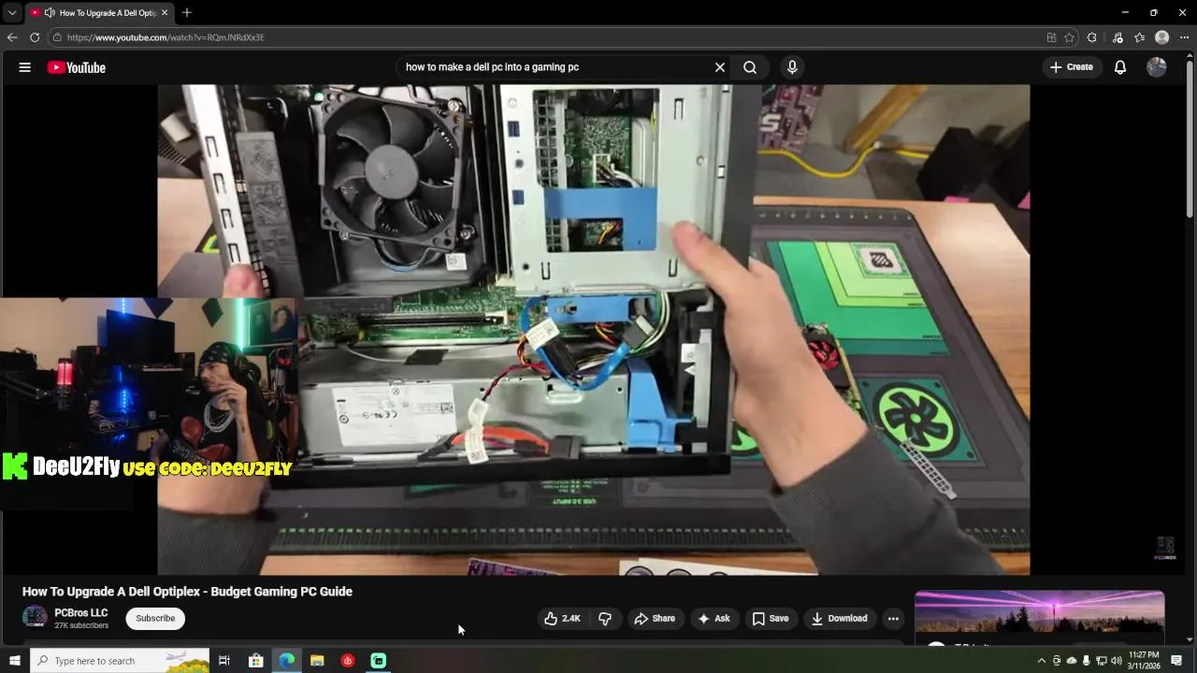The height and width of the screenshot is (673, 1197).
Task: Go to the YouTube home logo
Action: [x=77, y=67]
